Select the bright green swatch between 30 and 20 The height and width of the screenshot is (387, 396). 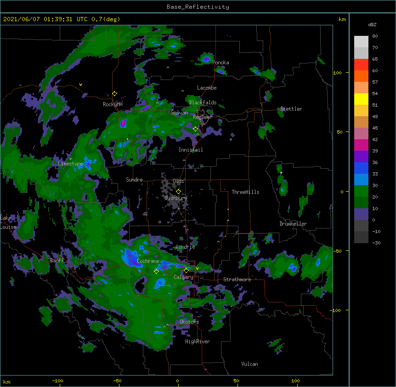click(x=361, y=191)
